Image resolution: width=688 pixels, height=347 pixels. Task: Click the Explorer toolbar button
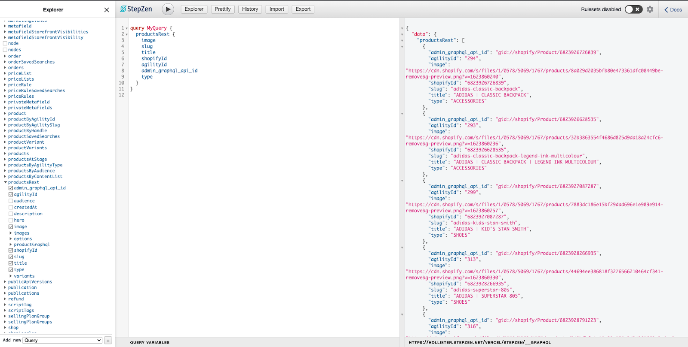click(x=194, y=9)
